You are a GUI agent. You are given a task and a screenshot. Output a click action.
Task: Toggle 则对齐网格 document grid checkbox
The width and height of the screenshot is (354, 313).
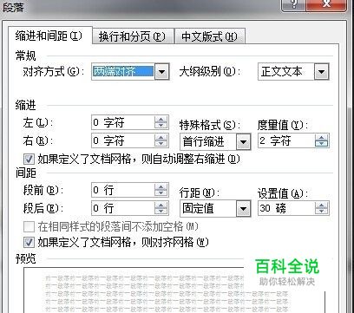tap(29, 242)
